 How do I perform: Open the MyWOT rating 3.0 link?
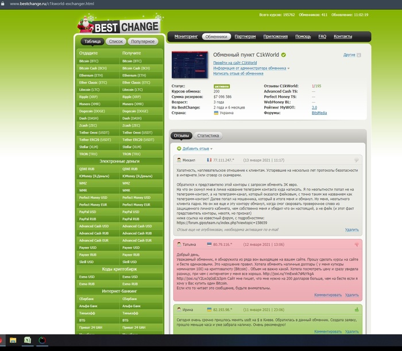tap(314, 107)
